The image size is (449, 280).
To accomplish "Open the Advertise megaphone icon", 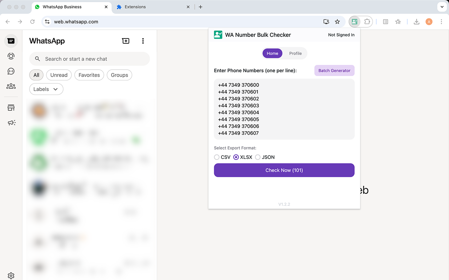I will pos(11,122).
